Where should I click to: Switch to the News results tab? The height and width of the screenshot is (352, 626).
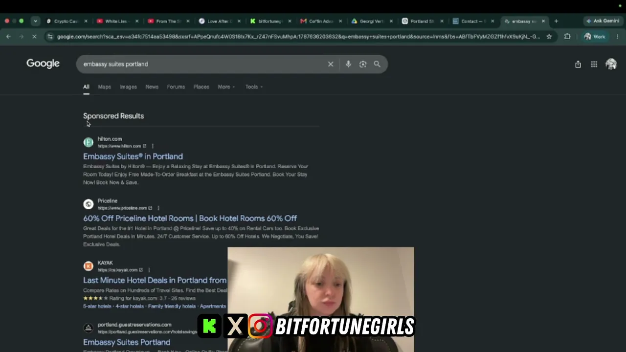click(152, 87)
